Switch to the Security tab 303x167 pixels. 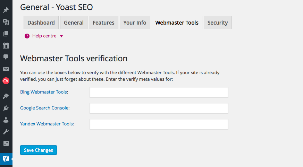[218, 23]
